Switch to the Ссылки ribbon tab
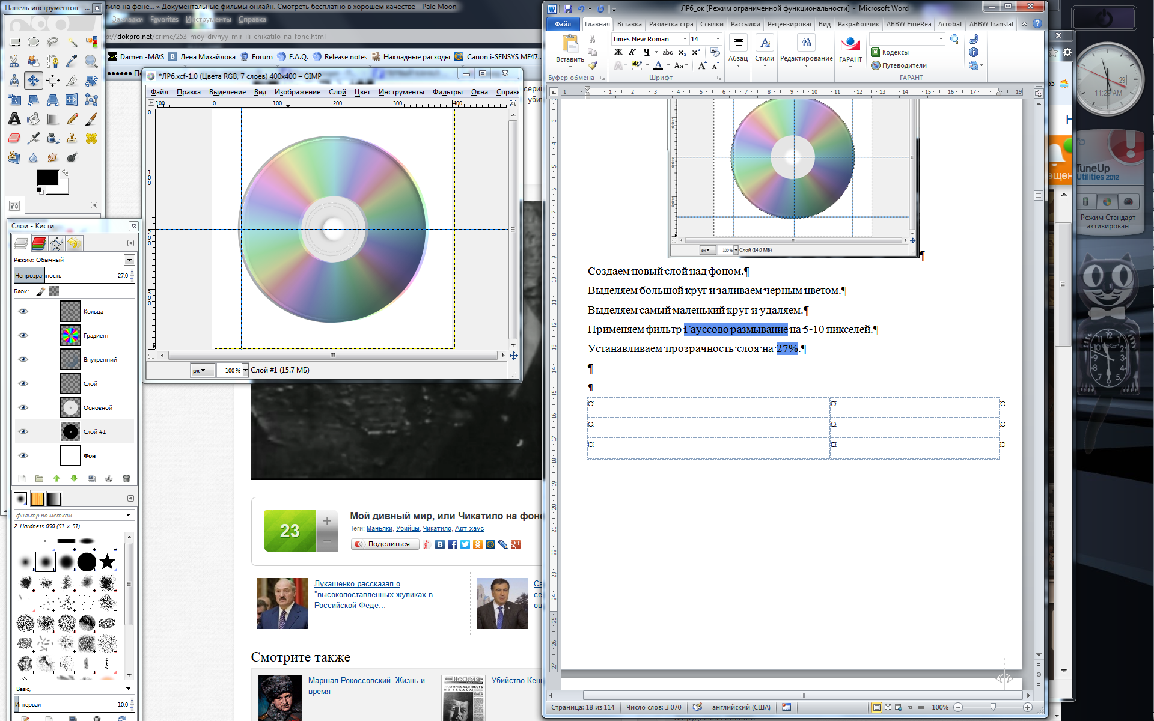Screen dimensions: 1154x721 (712, 24)
